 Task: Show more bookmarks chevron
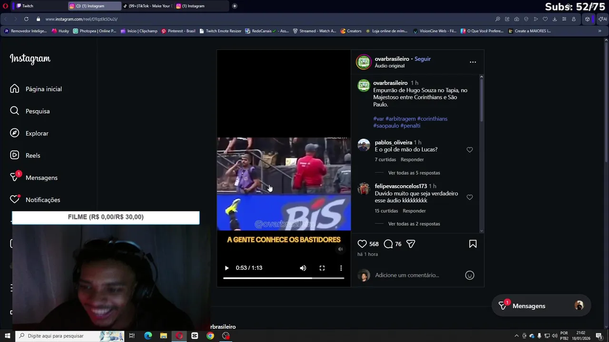coord(599,31)
